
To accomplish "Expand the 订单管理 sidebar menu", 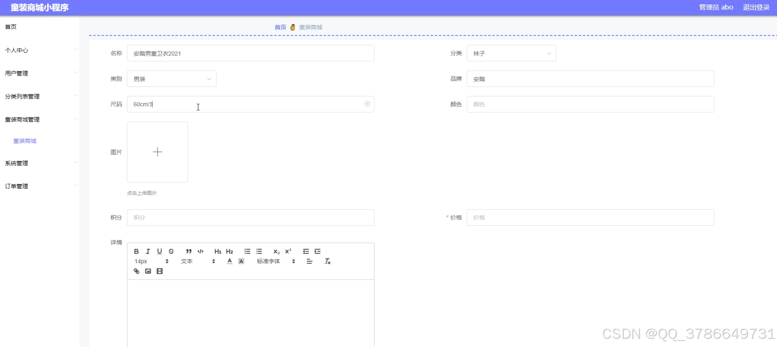I will click(40, 186).
